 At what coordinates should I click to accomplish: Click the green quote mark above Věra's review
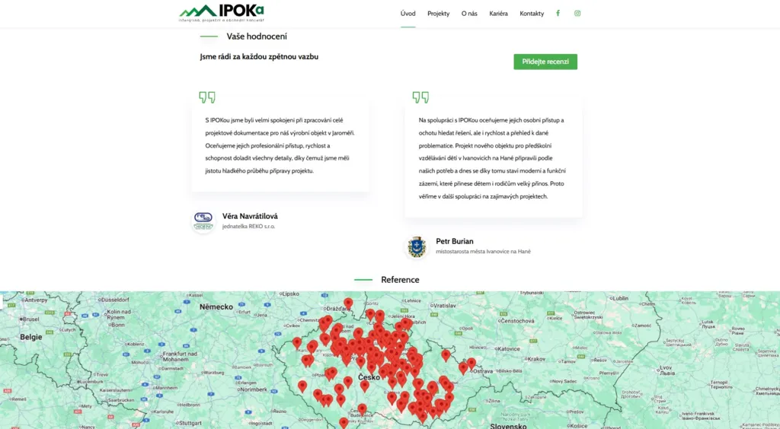207,97
